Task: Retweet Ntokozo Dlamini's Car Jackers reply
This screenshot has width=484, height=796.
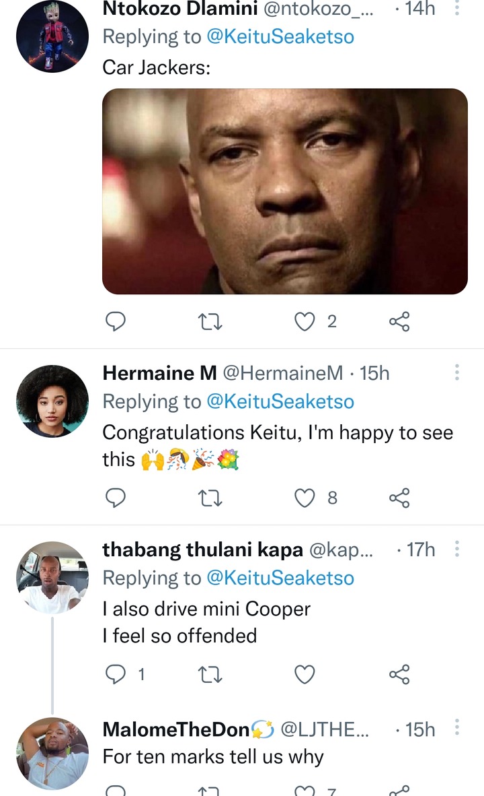Action: [209, 321]
